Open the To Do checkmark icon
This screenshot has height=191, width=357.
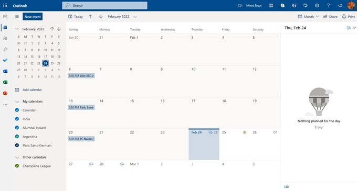coord(5,60)
